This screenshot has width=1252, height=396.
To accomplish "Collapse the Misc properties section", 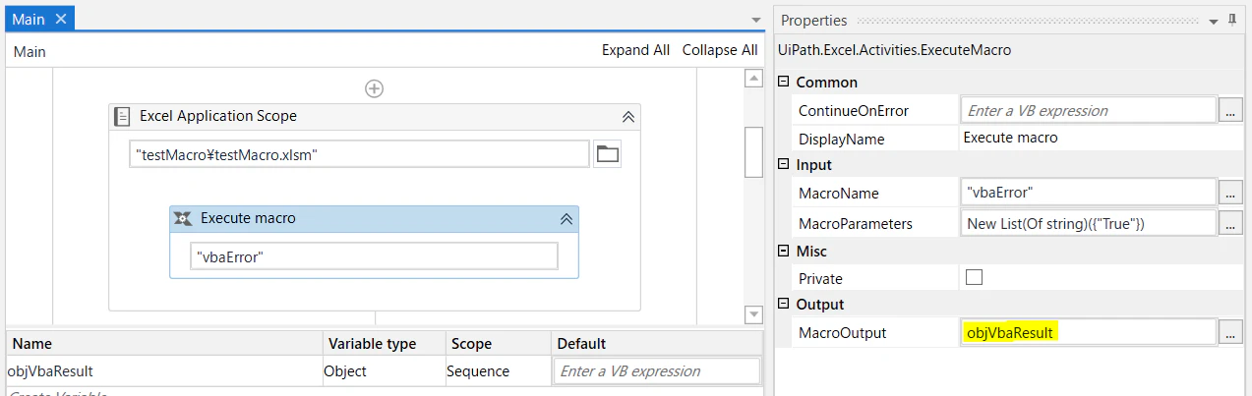I will pyautogui.click(x=784, y=251).
